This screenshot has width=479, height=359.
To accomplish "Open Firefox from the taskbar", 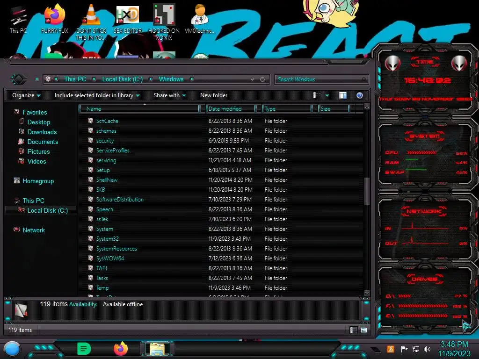I will coord(121,349).
